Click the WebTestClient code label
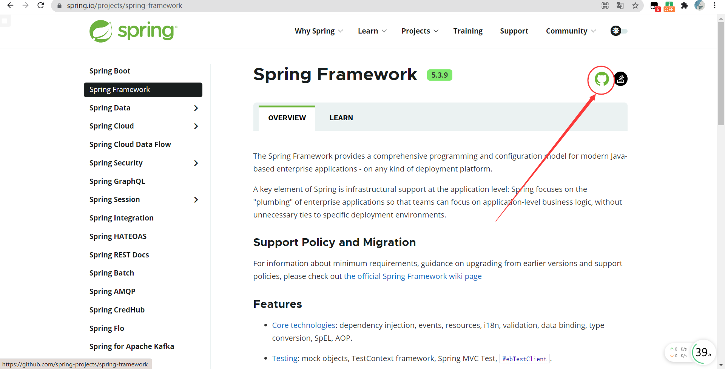The image size is (725, 369). pyautogui.click(x=524, y=359)
